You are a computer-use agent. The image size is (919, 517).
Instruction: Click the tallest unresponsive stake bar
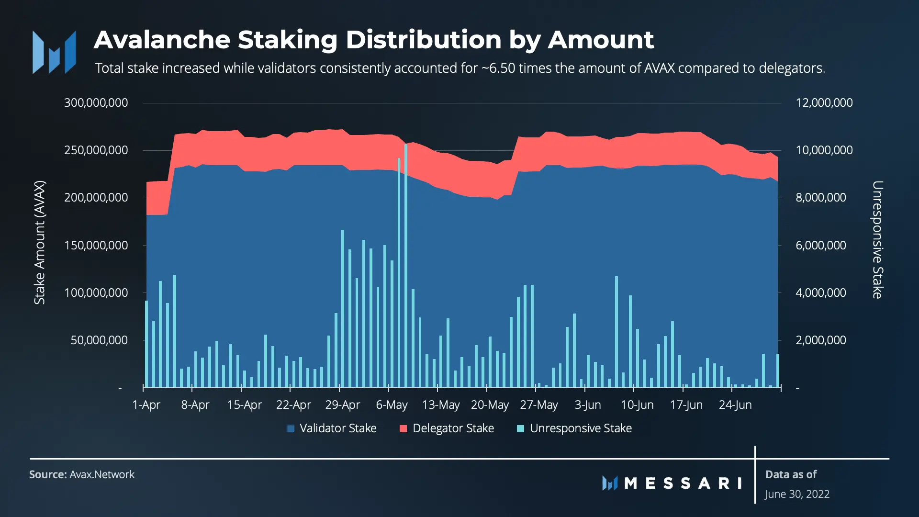pos(406,266)
